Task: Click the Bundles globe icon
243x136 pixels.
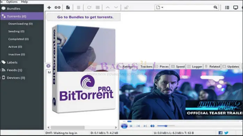Action: (x=3, y=8)
